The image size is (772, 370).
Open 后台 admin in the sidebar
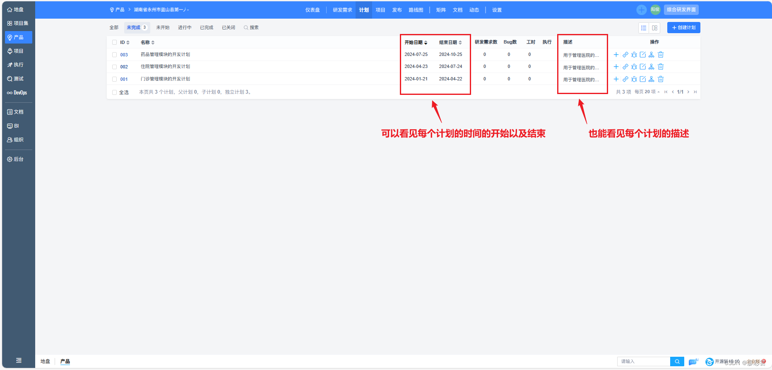[16, 159]
